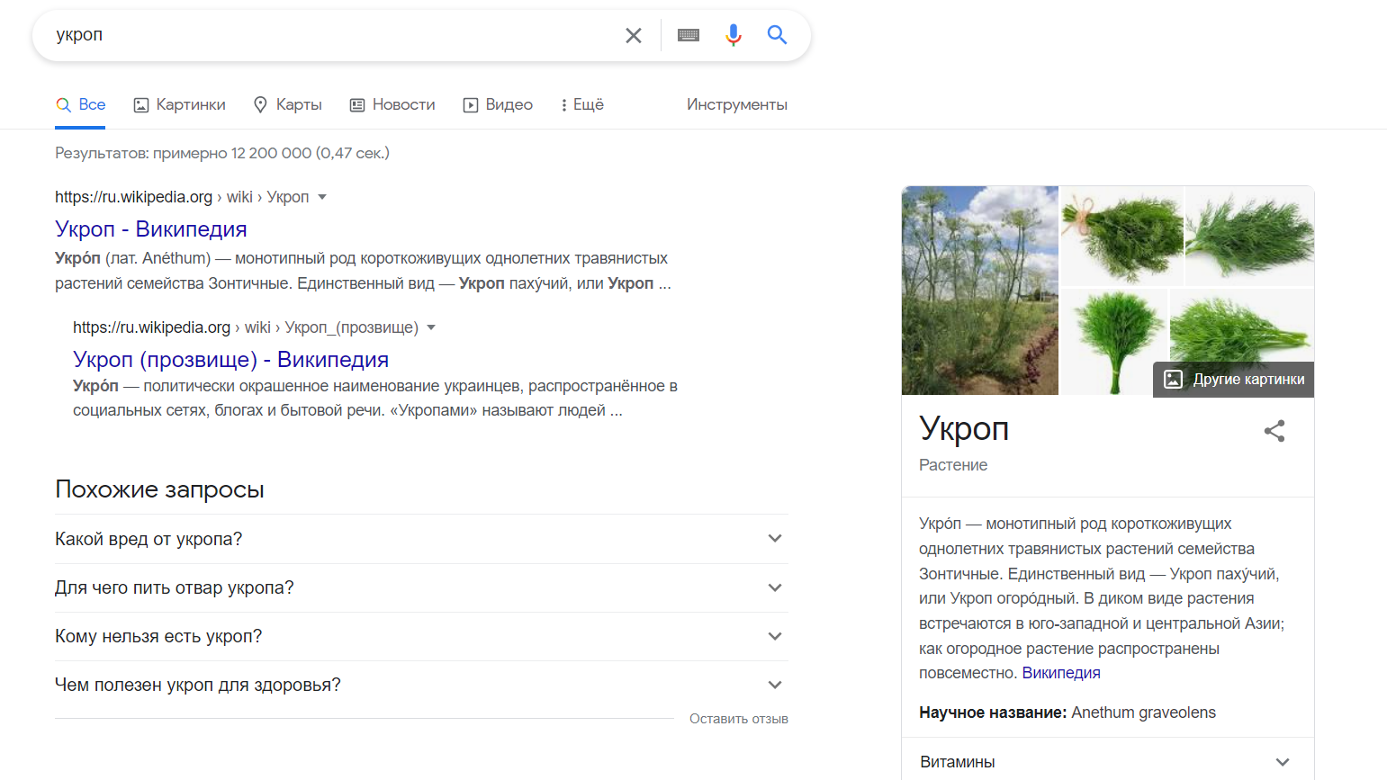
Task: Expand question Какой вред от укропа?
Action: point(421,539)
